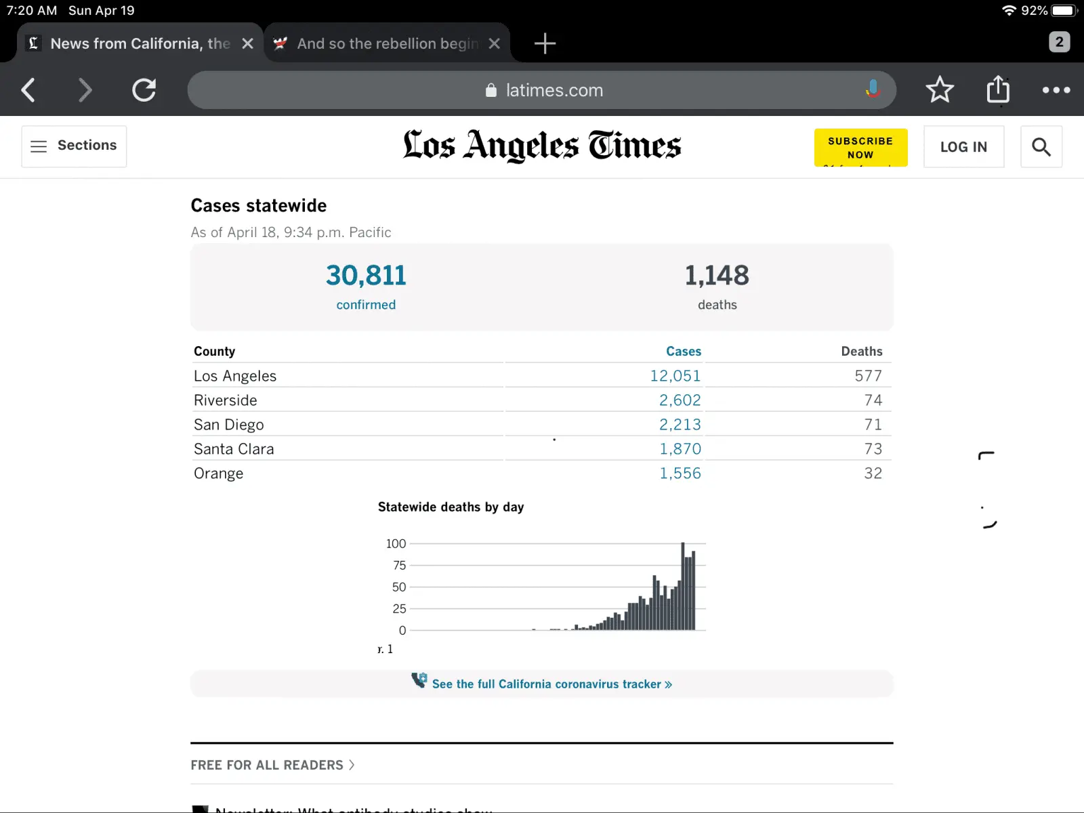
Task: Open Orange county 1,556 cases
Action: pyautogui.click(x=680, y=474)
